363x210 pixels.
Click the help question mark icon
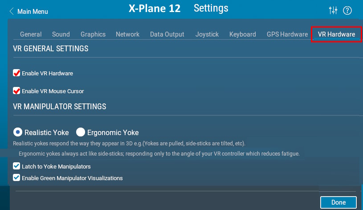(x=347, y=10)
